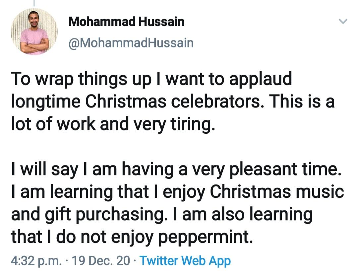Expand the tweet options chevron
Viewport: 358px width, 272px height.
coord(343,22)
